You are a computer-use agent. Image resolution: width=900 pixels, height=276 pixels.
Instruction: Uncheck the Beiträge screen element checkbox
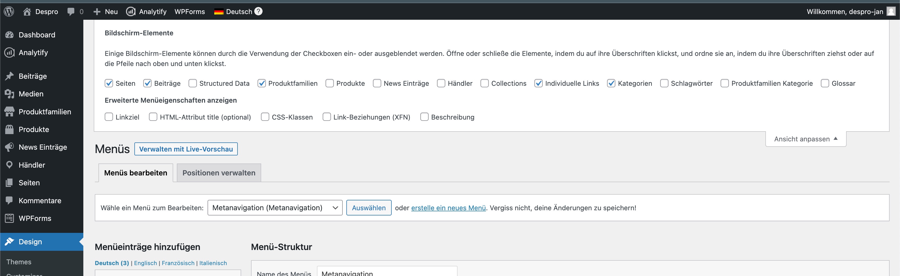[147, 83]
